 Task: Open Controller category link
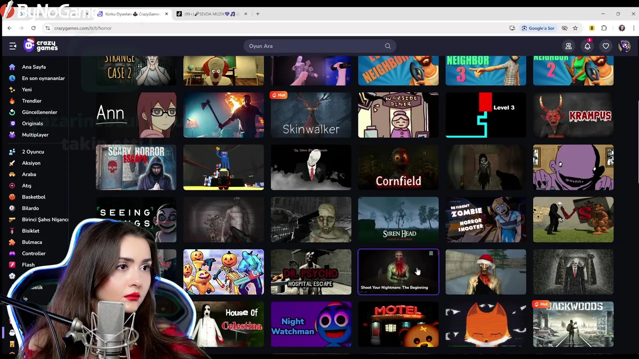(x=33, y=253)
